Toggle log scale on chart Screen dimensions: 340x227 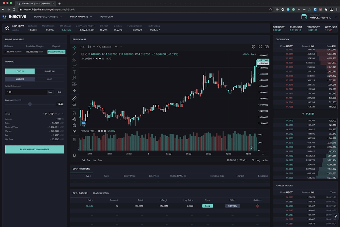point(258,160)
